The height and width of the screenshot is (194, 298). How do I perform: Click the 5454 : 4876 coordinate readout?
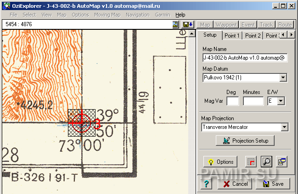click(x=19, y=24)
